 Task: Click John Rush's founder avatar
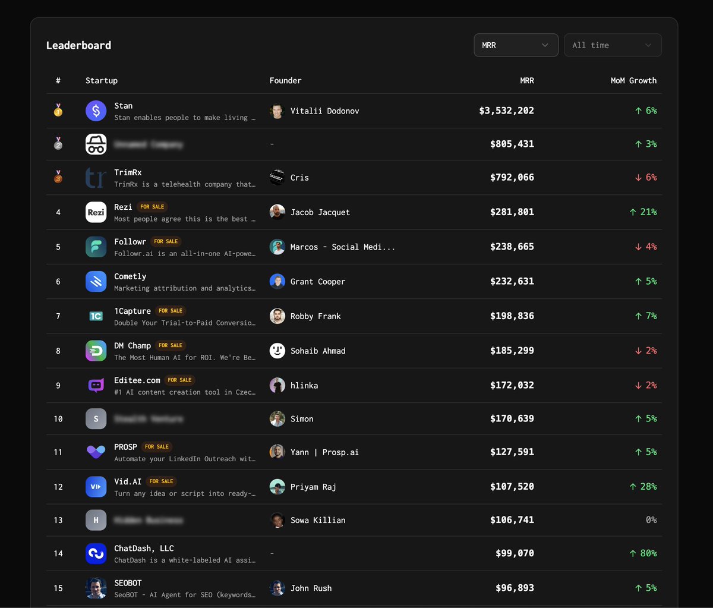(277, 588)
